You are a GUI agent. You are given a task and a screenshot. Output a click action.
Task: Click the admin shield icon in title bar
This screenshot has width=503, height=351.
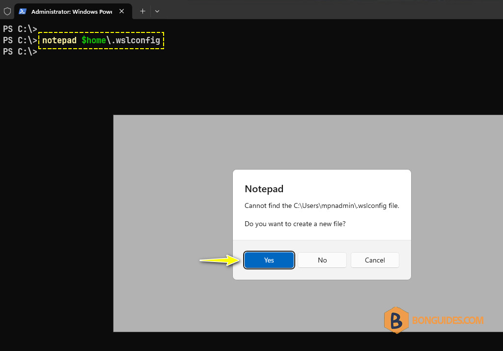point(7,12)
